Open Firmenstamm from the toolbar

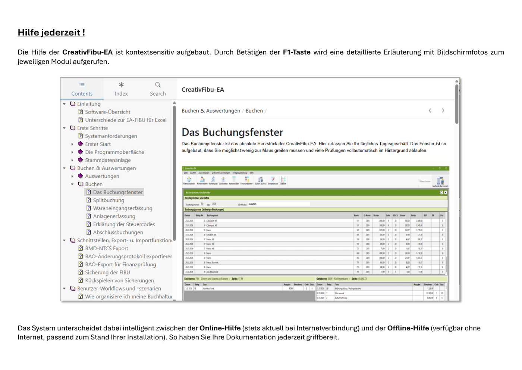(x=202, y=181)
